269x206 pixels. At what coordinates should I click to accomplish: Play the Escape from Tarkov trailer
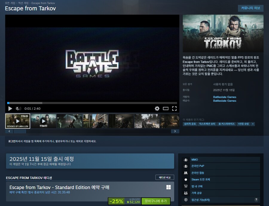tap(10, 109)
